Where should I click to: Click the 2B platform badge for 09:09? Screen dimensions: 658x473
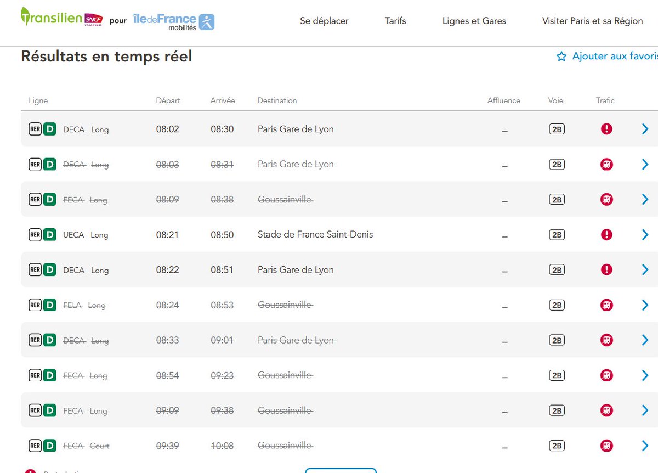(x=557, y=410)
